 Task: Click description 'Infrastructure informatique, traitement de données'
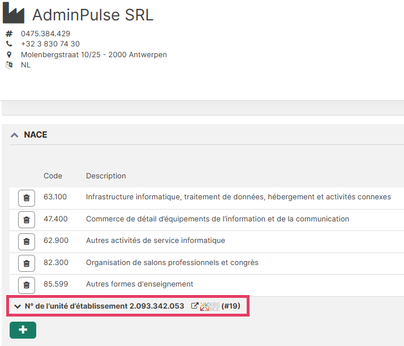[x=238, y=197]
